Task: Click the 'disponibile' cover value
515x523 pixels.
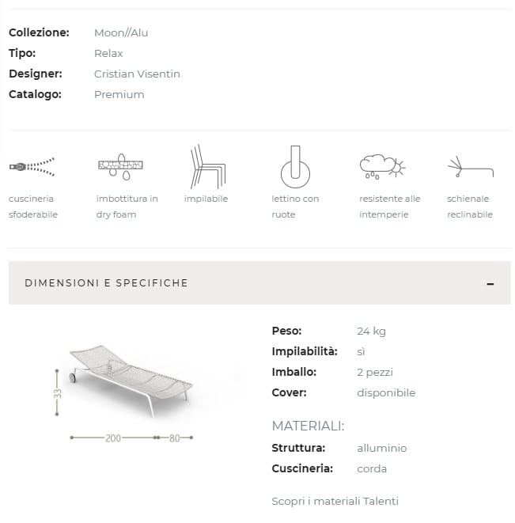Action: tap(386, 392)
